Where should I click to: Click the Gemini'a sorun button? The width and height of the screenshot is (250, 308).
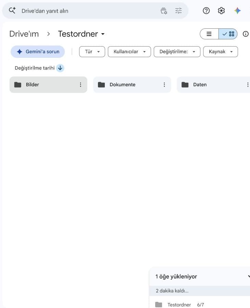click(x=38, y=52)
